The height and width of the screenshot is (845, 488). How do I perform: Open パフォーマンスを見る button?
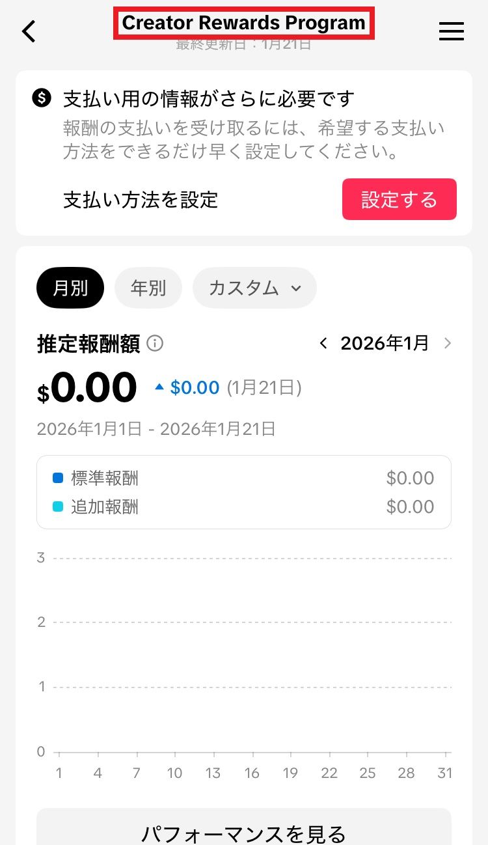click(x=243, y=832)
